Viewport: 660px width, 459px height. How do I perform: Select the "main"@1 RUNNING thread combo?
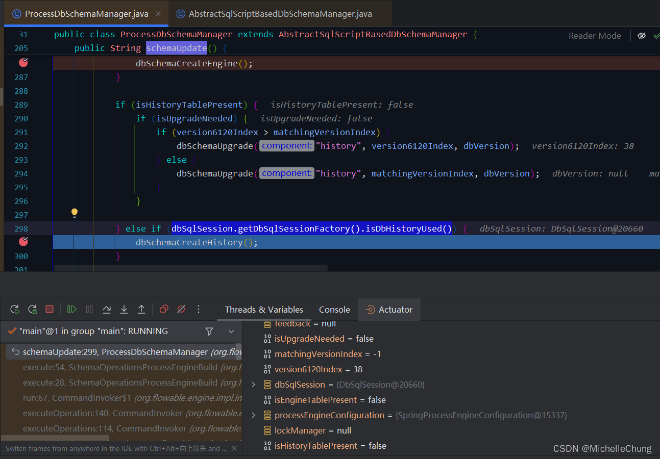(121, 331)
